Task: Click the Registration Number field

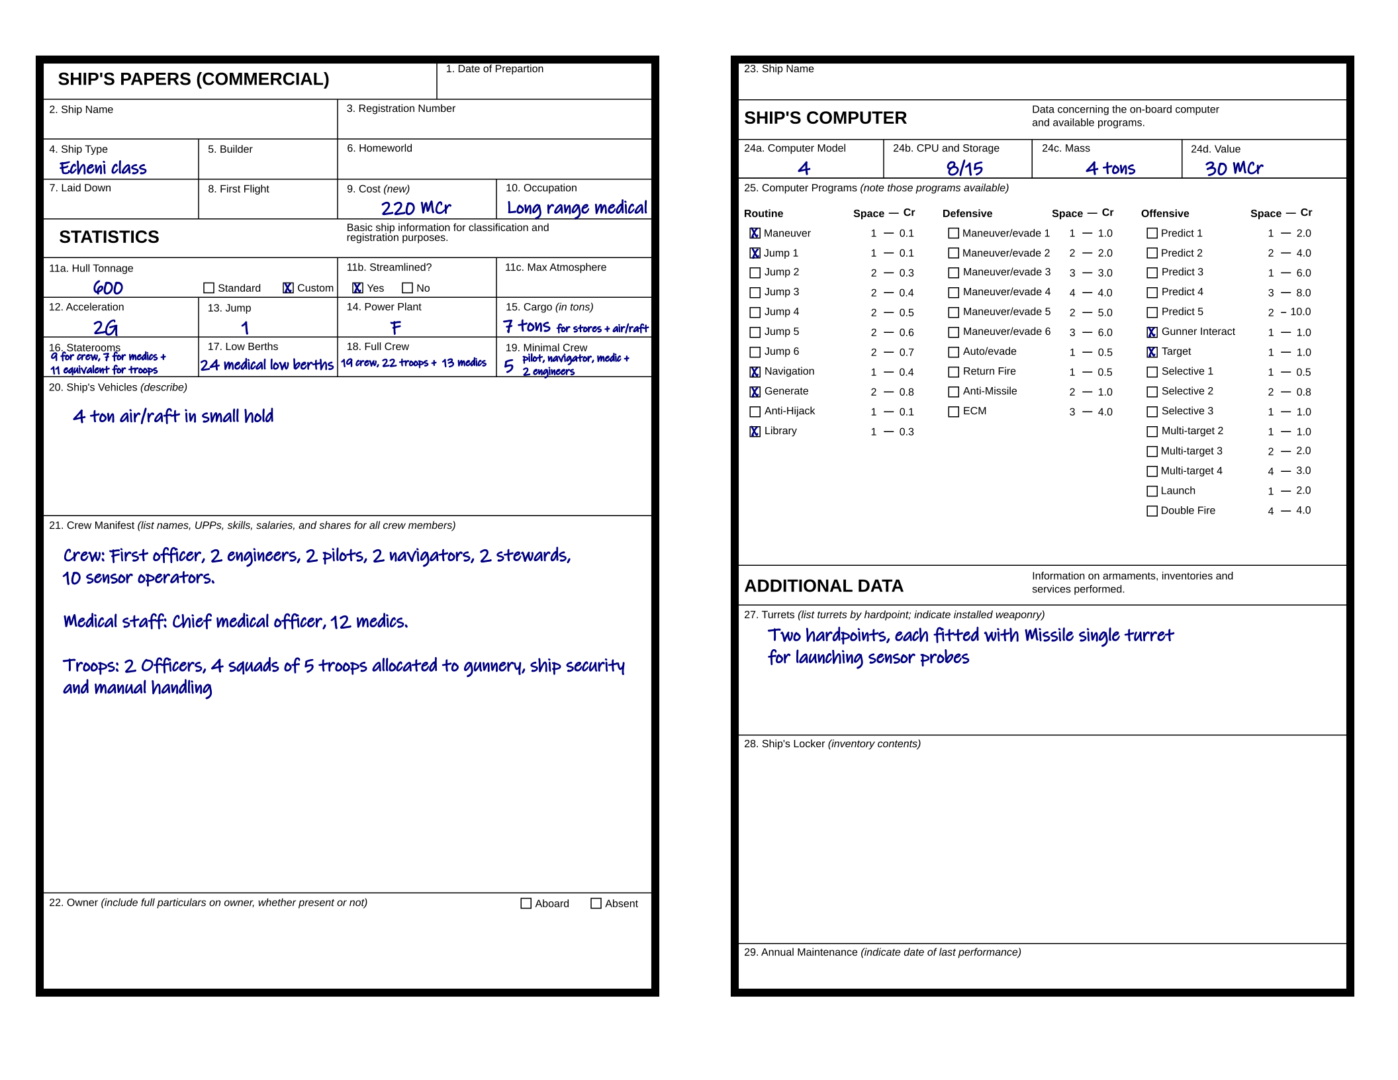Action: coord(494,126)
